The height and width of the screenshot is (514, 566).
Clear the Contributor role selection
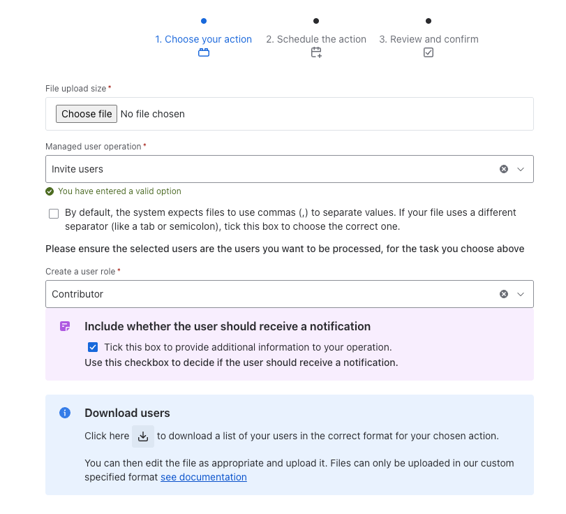[x=504, y=293]
